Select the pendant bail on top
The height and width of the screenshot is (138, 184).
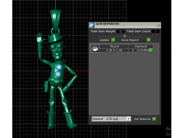(x=55, y=20)
